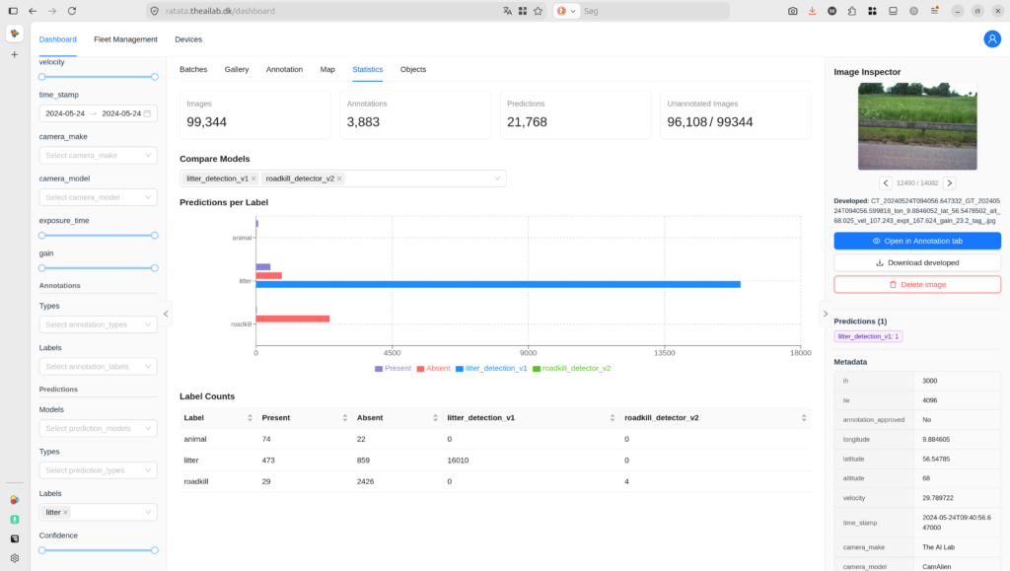Click the settings gear in browser sidebar
This screenshot has width=1010, height=571.
tap(14, 558)
